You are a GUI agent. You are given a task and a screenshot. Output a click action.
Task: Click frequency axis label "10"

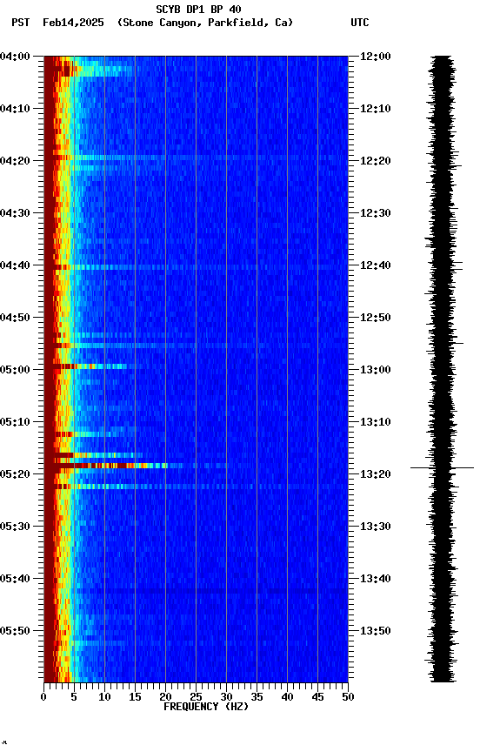click(x=104, y=697)
